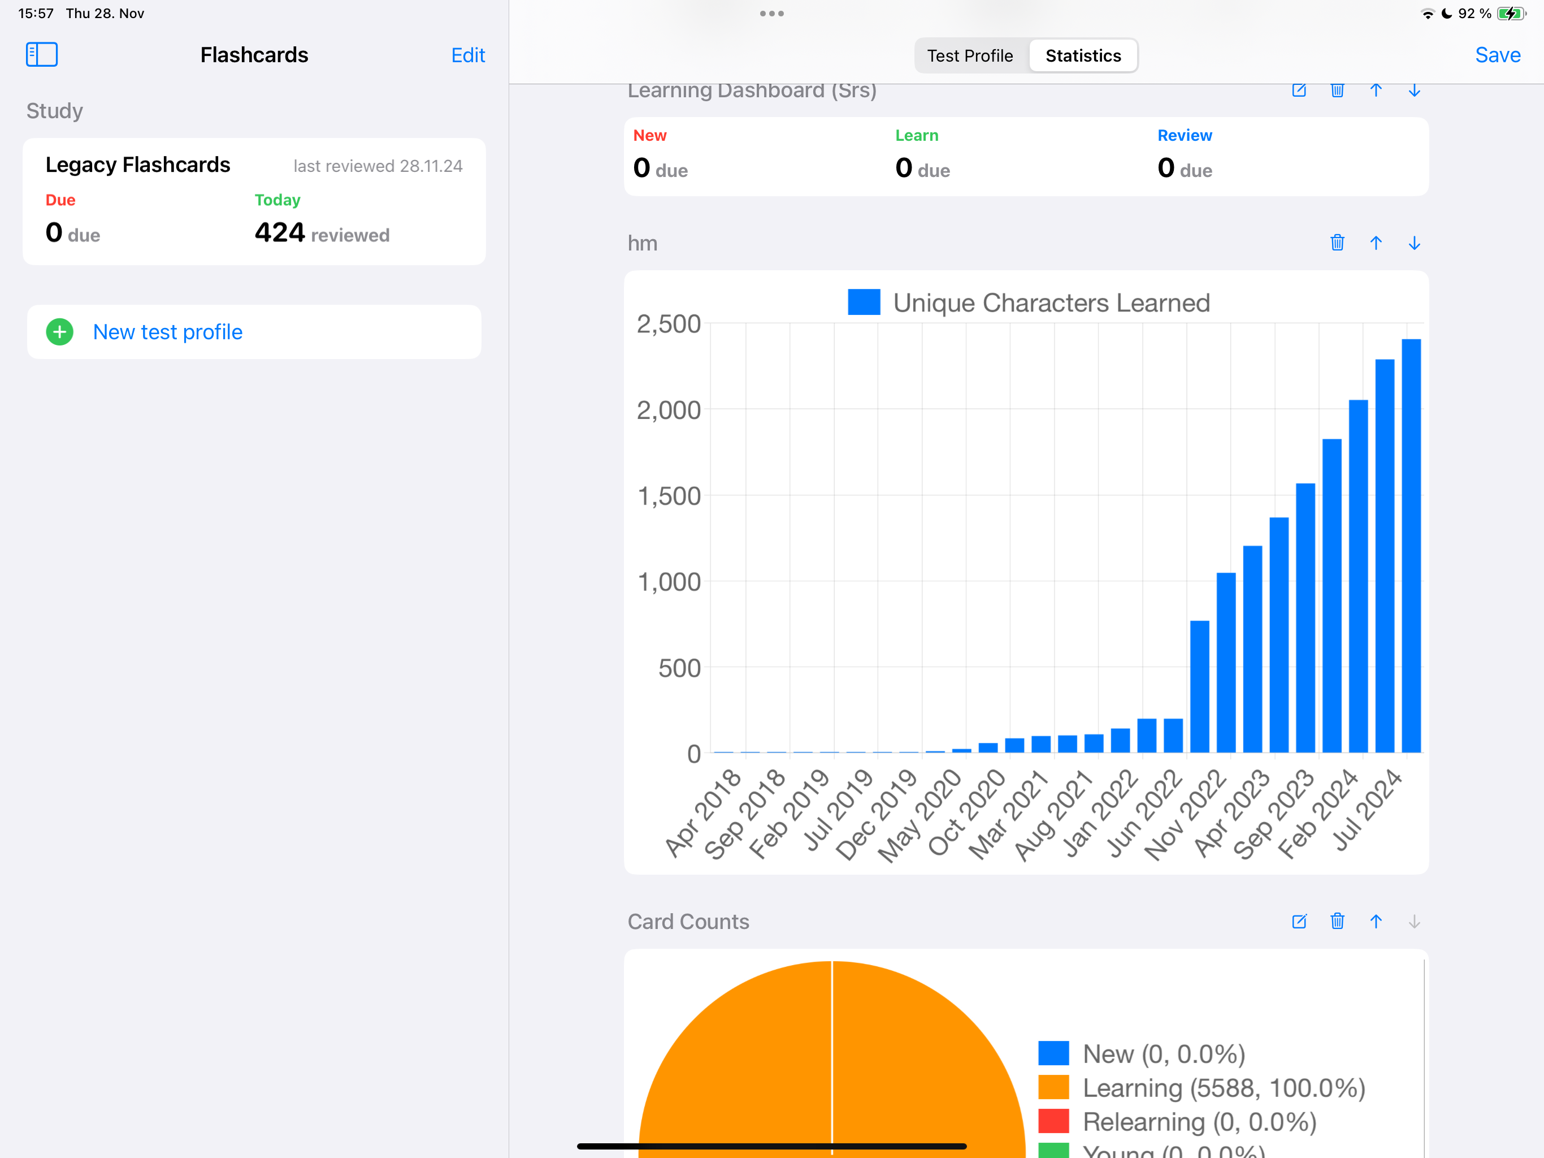Tap the 'Study' section header
Viewport: 1544px width, 1158px height.
54,110
